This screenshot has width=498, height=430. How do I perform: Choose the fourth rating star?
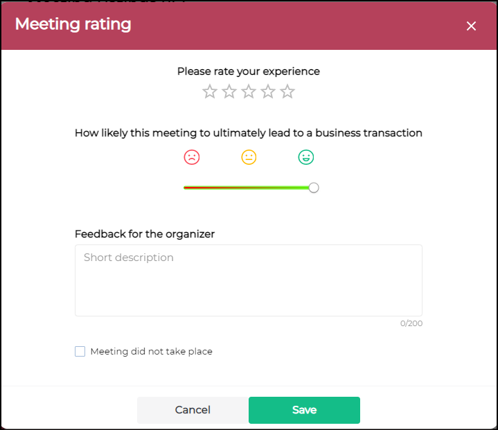(x=268, y=91)
